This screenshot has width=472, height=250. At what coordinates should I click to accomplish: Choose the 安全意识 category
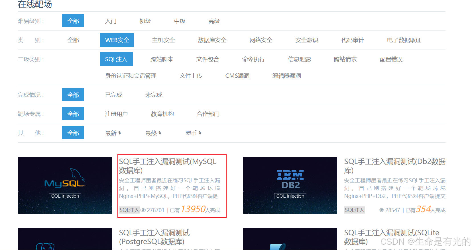coord(307,40)
